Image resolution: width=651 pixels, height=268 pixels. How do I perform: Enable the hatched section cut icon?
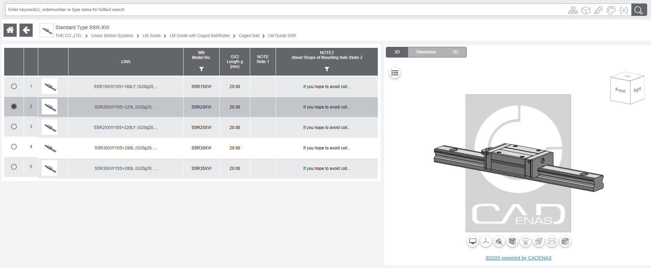pyautogui.click(x=512, y=241)
